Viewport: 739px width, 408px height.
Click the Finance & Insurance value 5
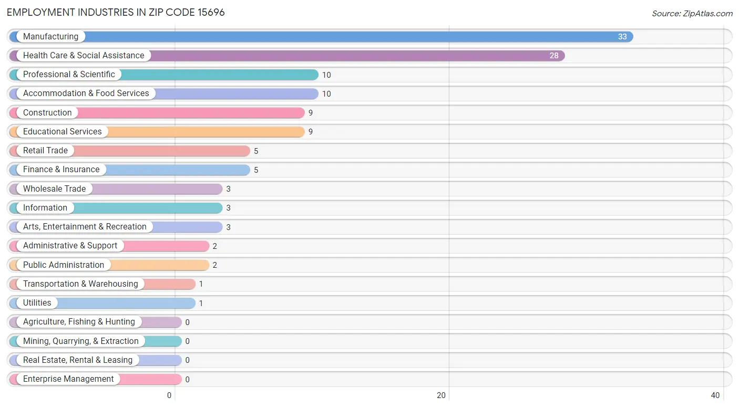[256, 170]
